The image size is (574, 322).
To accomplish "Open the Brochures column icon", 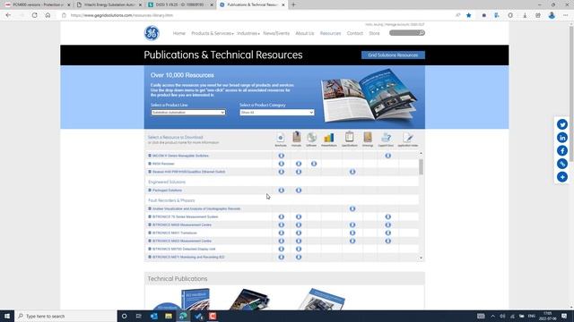I will (281, 138).
